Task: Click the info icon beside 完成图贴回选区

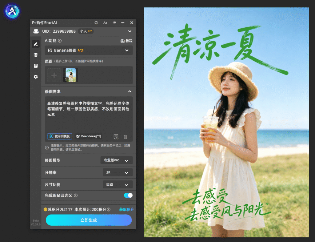Action: coord(76,196)
